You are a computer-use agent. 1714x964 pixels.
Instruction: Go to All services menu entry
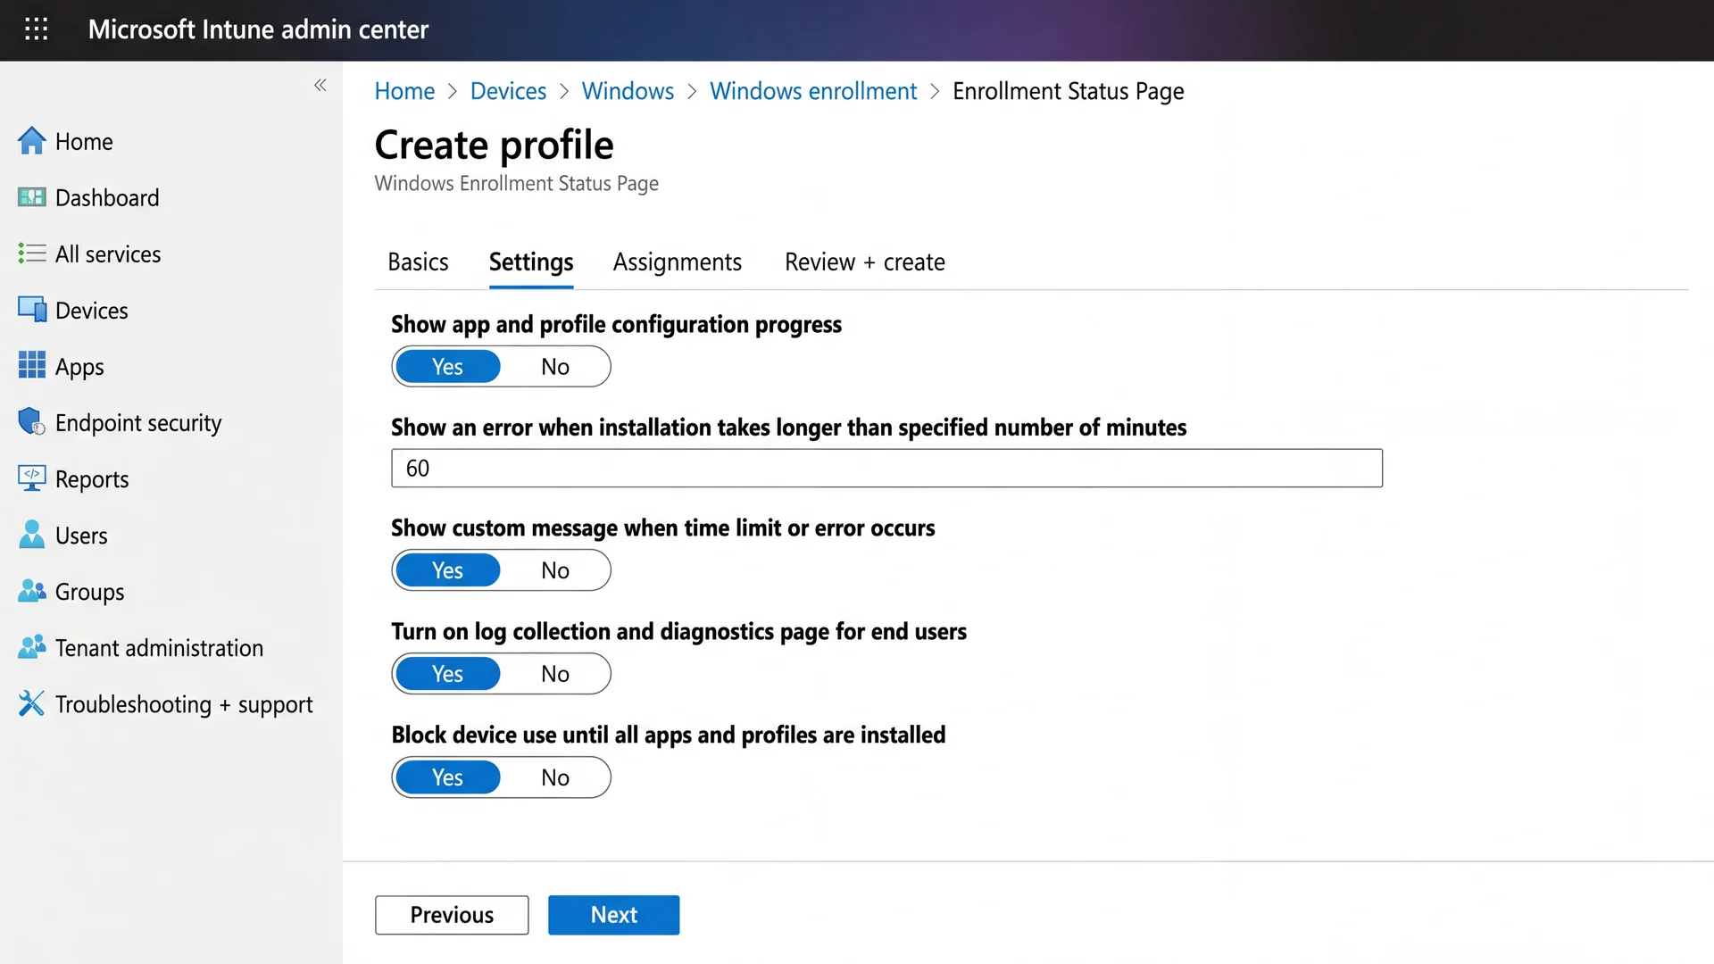108,253
